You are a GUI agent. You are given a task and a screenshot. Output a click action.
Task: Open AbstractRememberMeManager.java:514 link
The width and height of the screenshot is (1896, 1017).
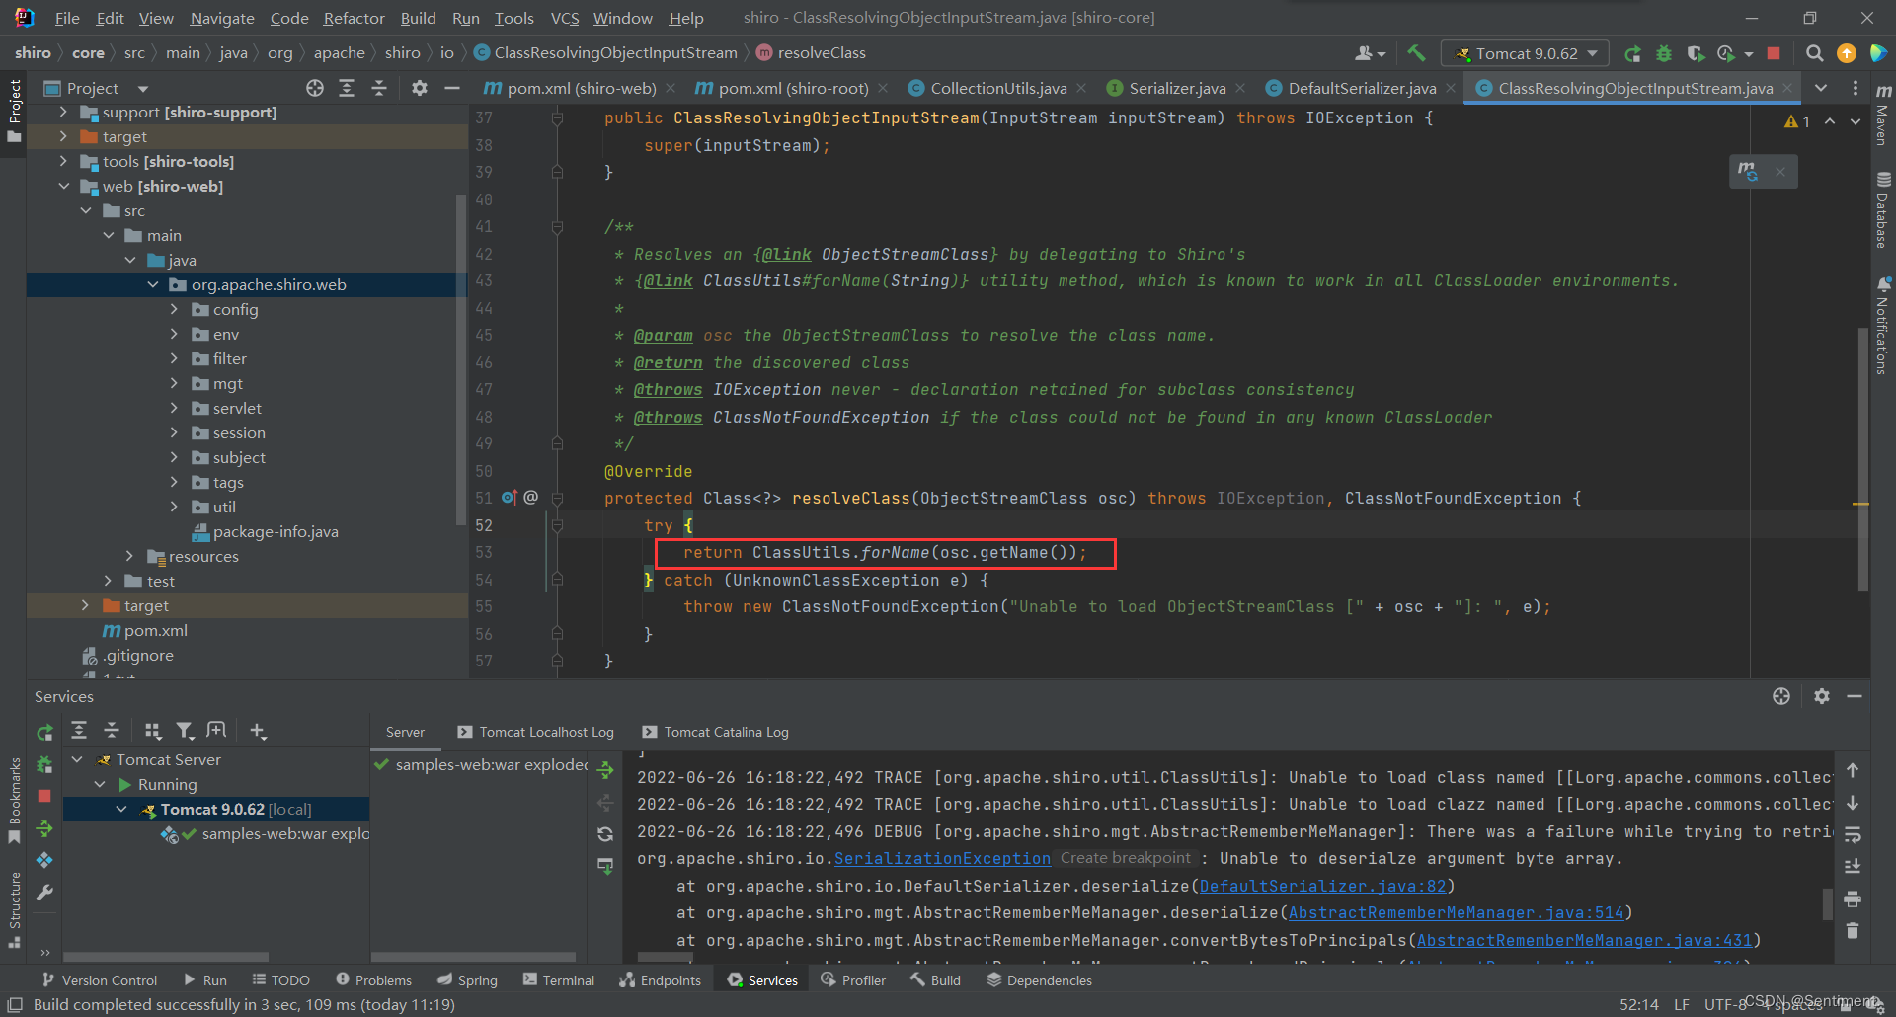click(1456, 912)
